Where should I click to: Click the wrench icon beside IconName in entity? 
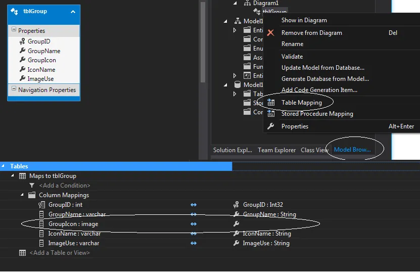[23, 69]
